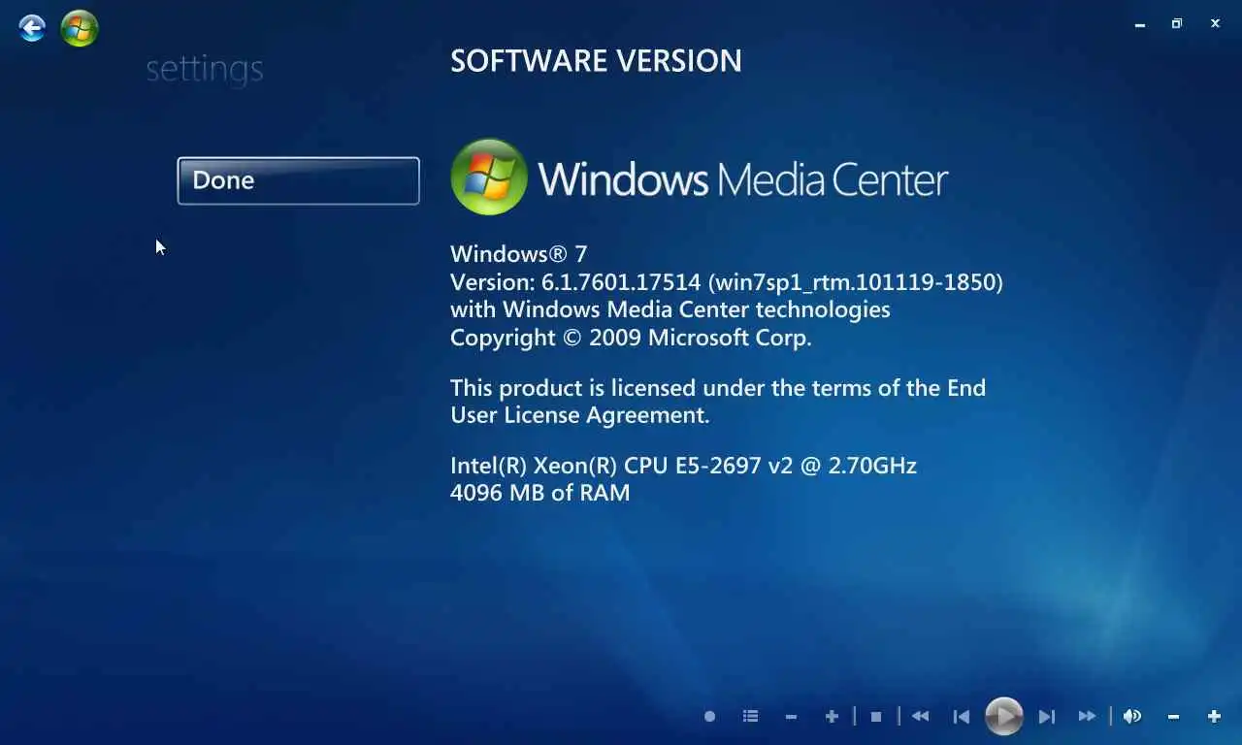The image size is (1242, 745).
Task: Minimize the Media Center window
Action: [x=1140, y=24]
